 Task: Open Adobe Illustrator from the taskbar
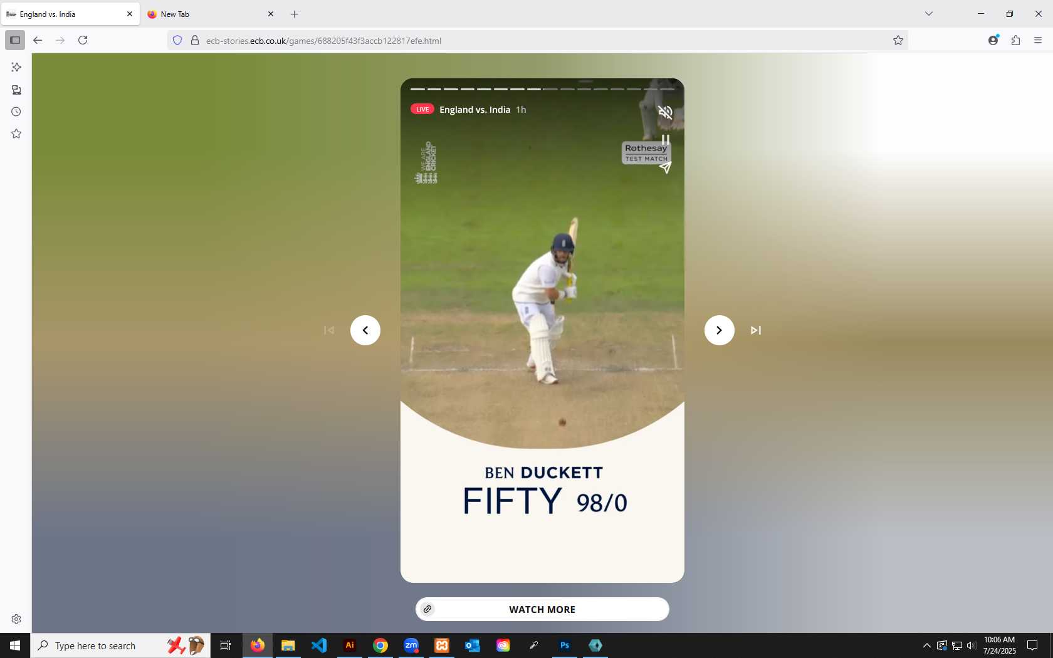click(350, 645)
